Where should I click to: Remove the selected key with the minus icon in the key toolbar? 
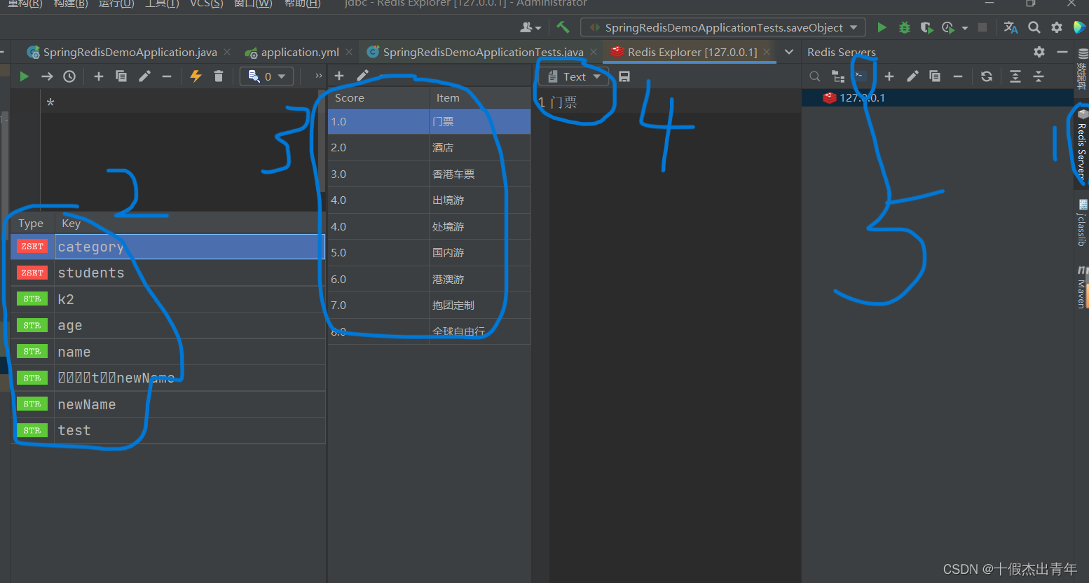tap(167, 76)
